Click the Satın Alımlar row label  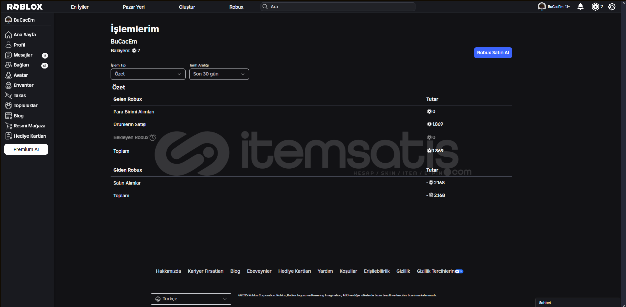(x=127, y=183)
